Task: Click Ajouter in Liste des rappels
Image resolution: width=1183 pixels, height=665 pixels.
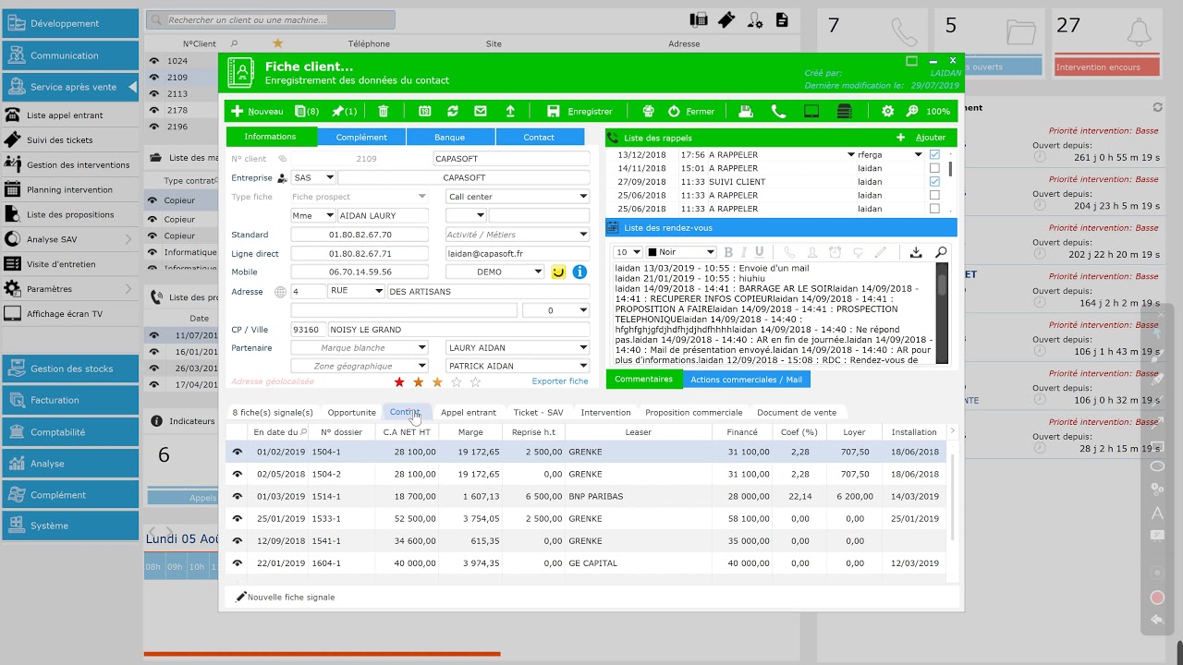Action: 921,138
